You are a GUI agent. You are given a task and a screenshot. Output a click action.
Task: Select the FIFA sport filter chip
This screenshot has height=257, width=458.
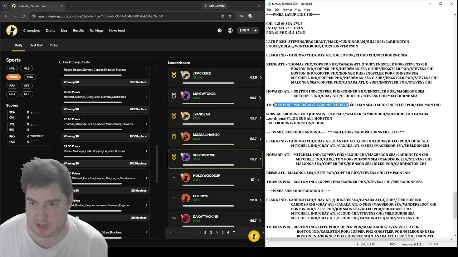click(x=13, y=86)
